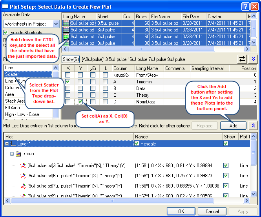Viewport: 261px width, 217px height.
Task: Click the Show(S) button
Action: pos(71,59)
